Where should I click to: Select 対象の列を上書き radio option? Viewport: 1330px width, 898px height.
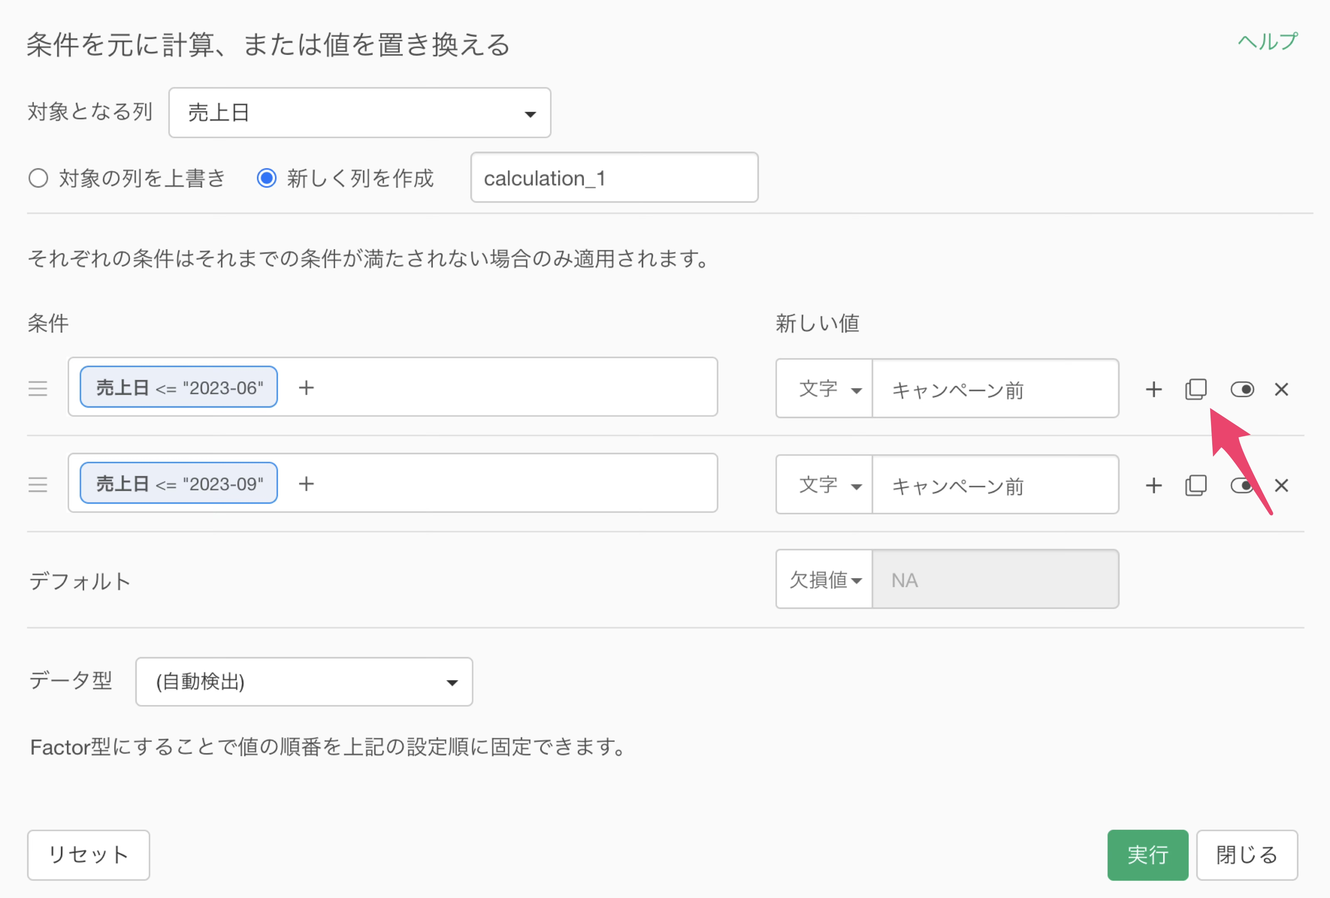pos(38,178)
